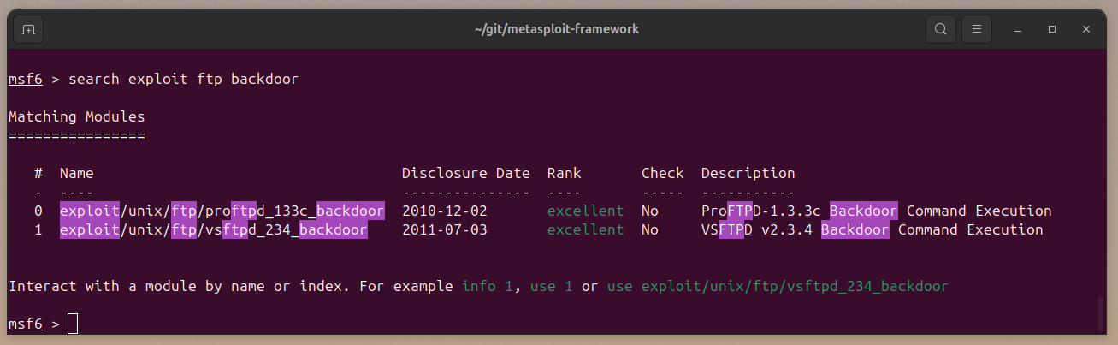This screenshot has height=345, width=1118.
Task: Click 'excellent' rank in VSFTPD row
Action: click(x=586, y=229)
